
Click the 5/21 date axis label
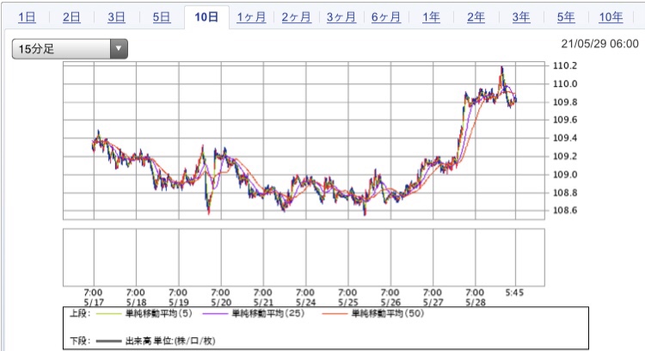coord(263,303)
